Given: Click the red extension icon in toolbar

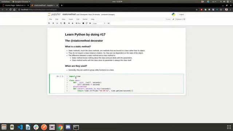Looking at the screenshot, I should tap(201, 9).
